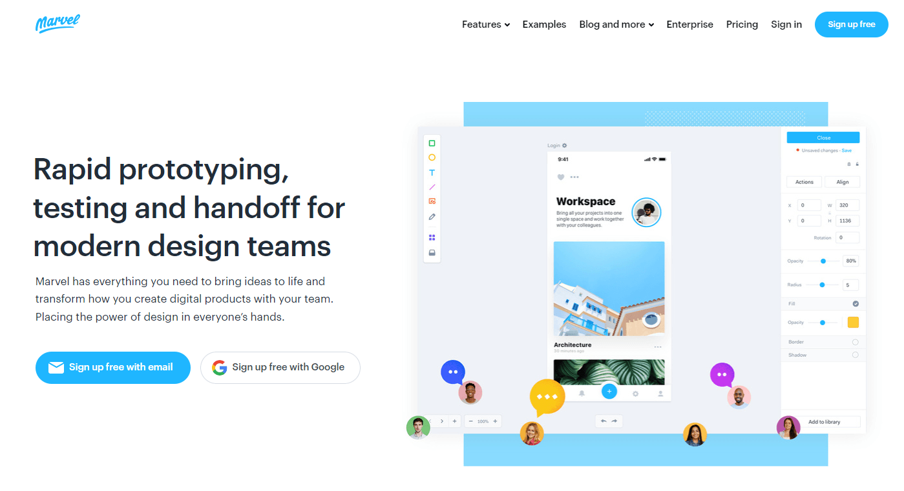Select the orange Image tool
Viewport: 904px width, 491px height.
(432, 201)
